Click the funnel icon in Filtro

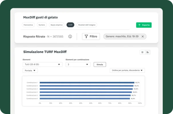[86, 36]
